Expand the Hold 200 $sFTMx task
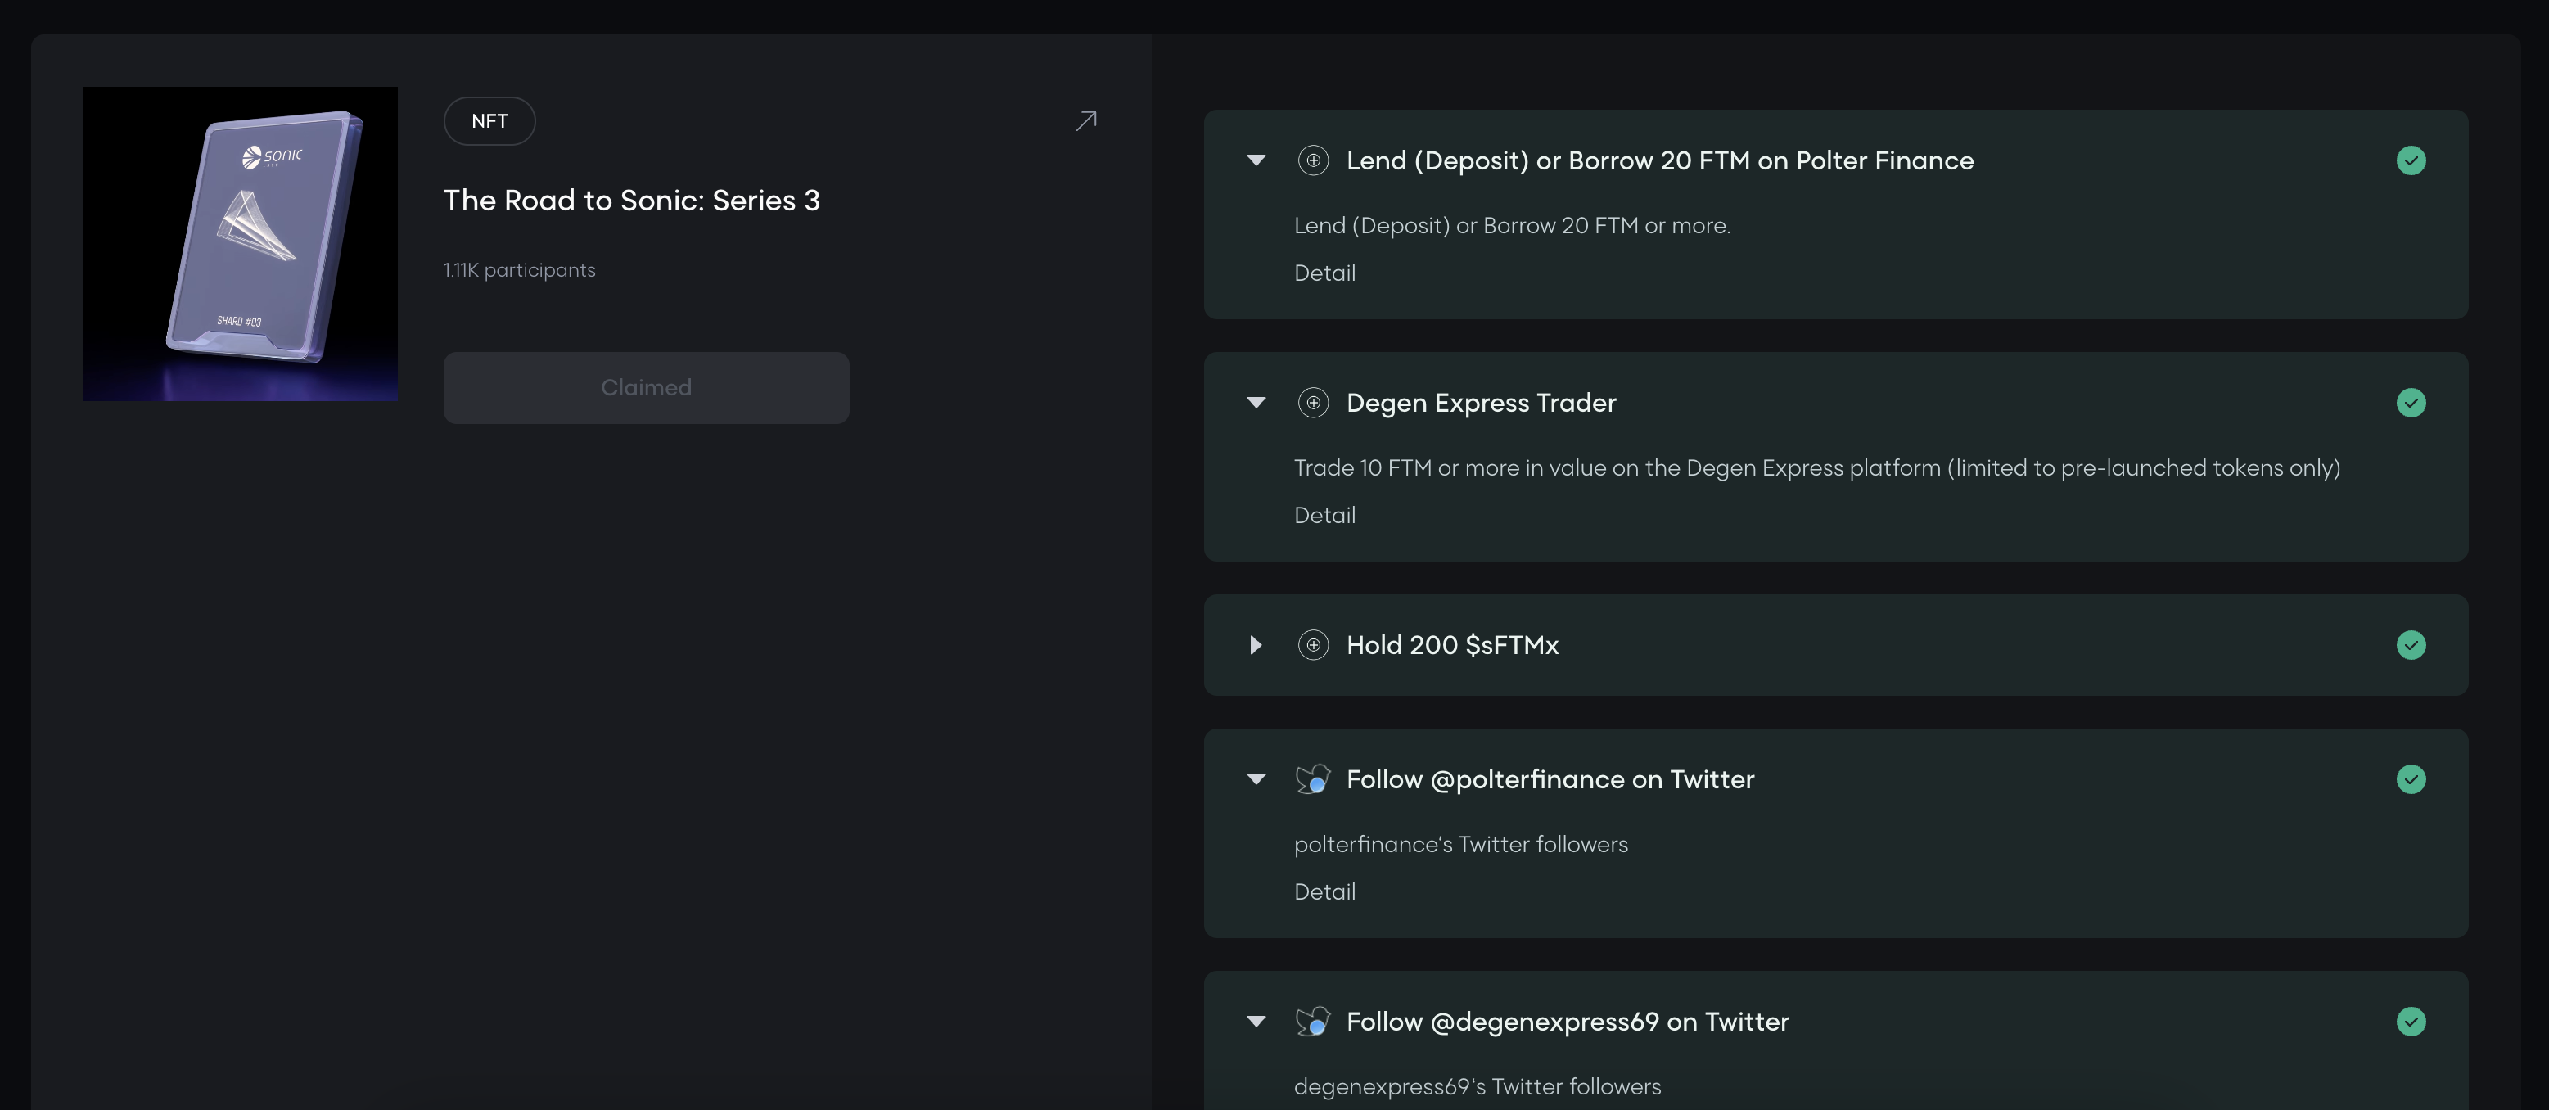Screen dimensions: 2549x1110 [1256, 645]
